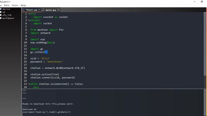Open the Help menu
The height and width of the screenshot is (116, 207).
[x=23, y=5]
